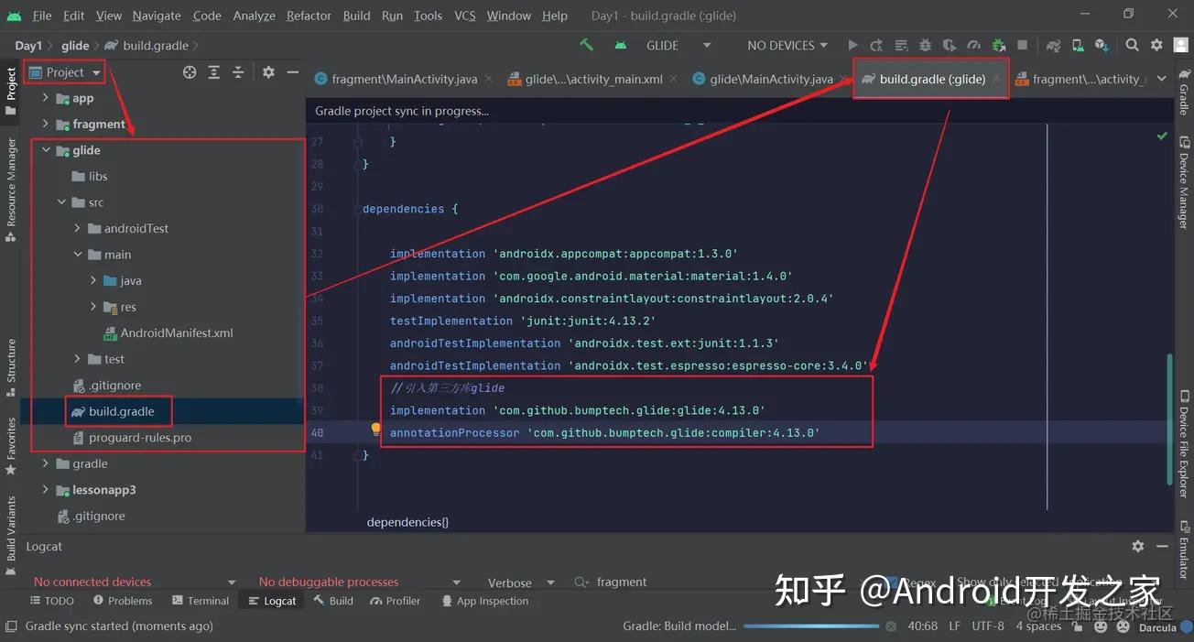Expand the lessonapp3 module in Project tree
The height and width of the screenshot is (642, 1194).
(x=45, y=489)
